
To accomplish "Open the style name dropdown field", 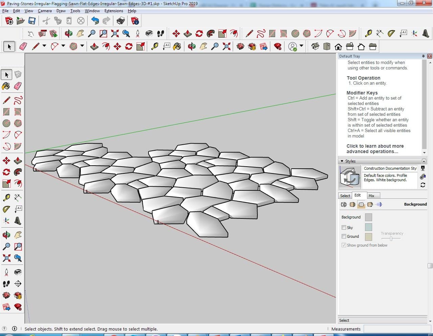I will pos(390,168).
